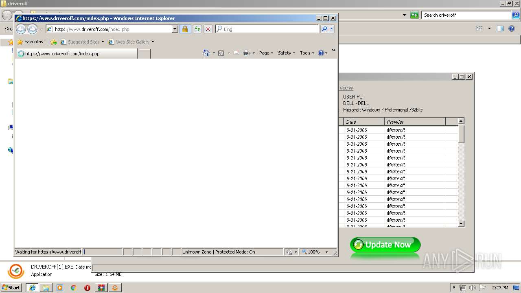Open the volume control tray icon
This screenshot has width=521, height=293.
472,287
